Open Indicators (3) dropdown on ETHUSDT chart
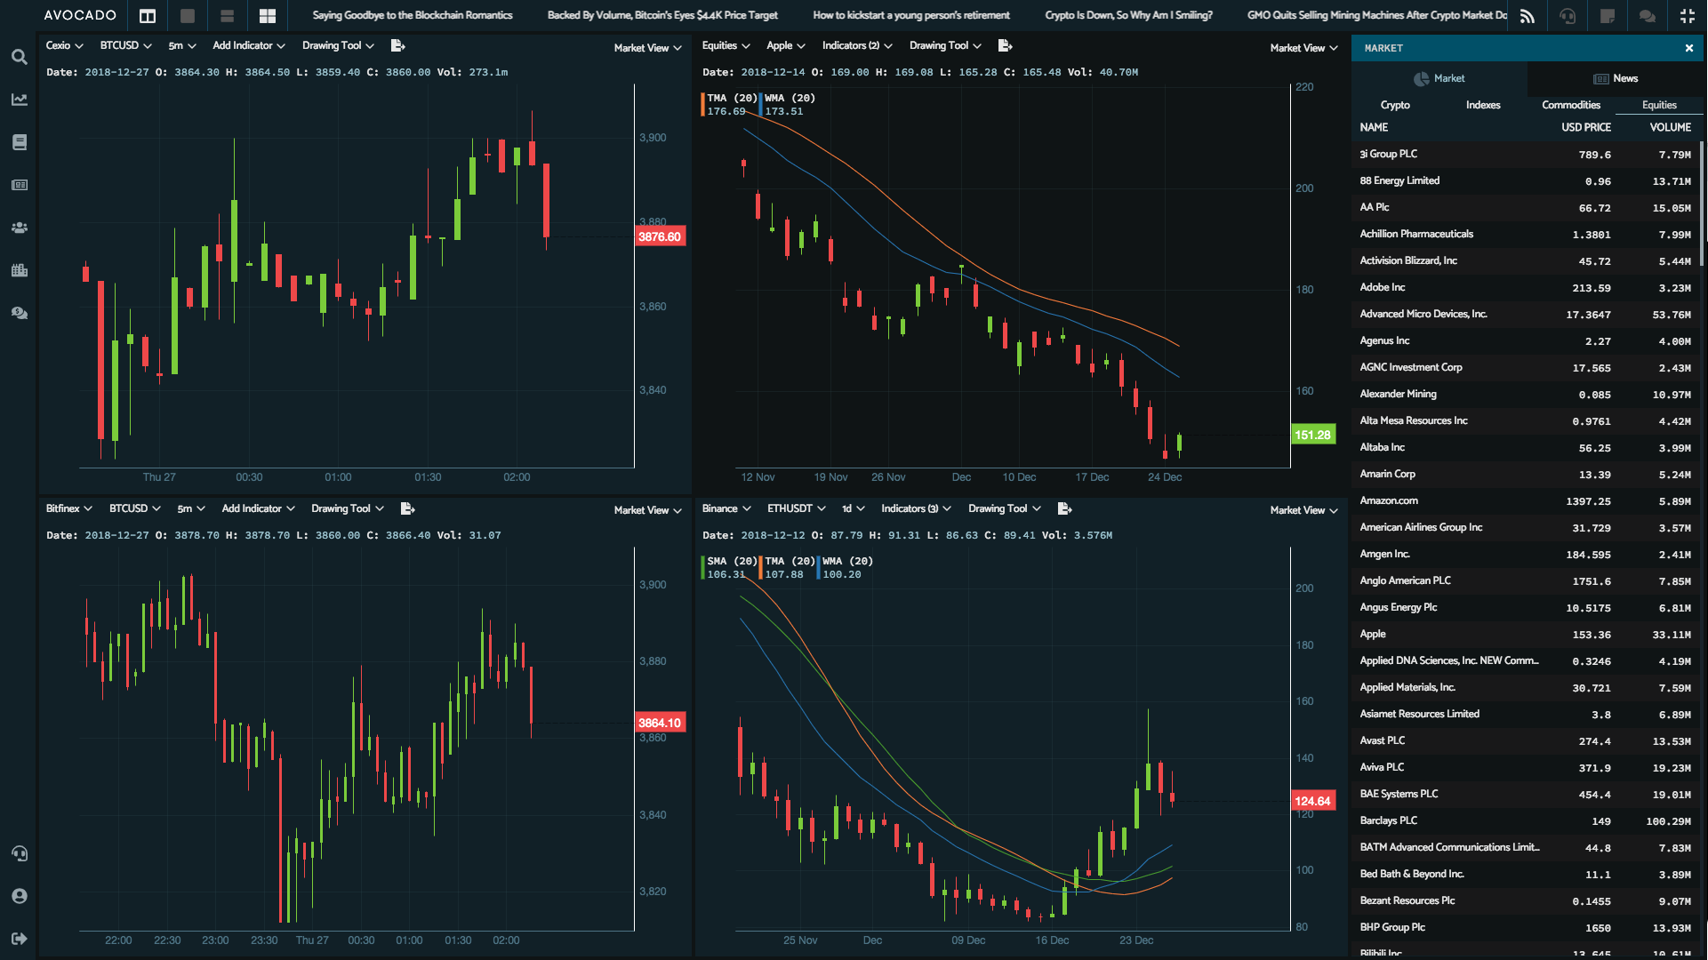This screenshot has height=960, width=1708. [915, 508]
